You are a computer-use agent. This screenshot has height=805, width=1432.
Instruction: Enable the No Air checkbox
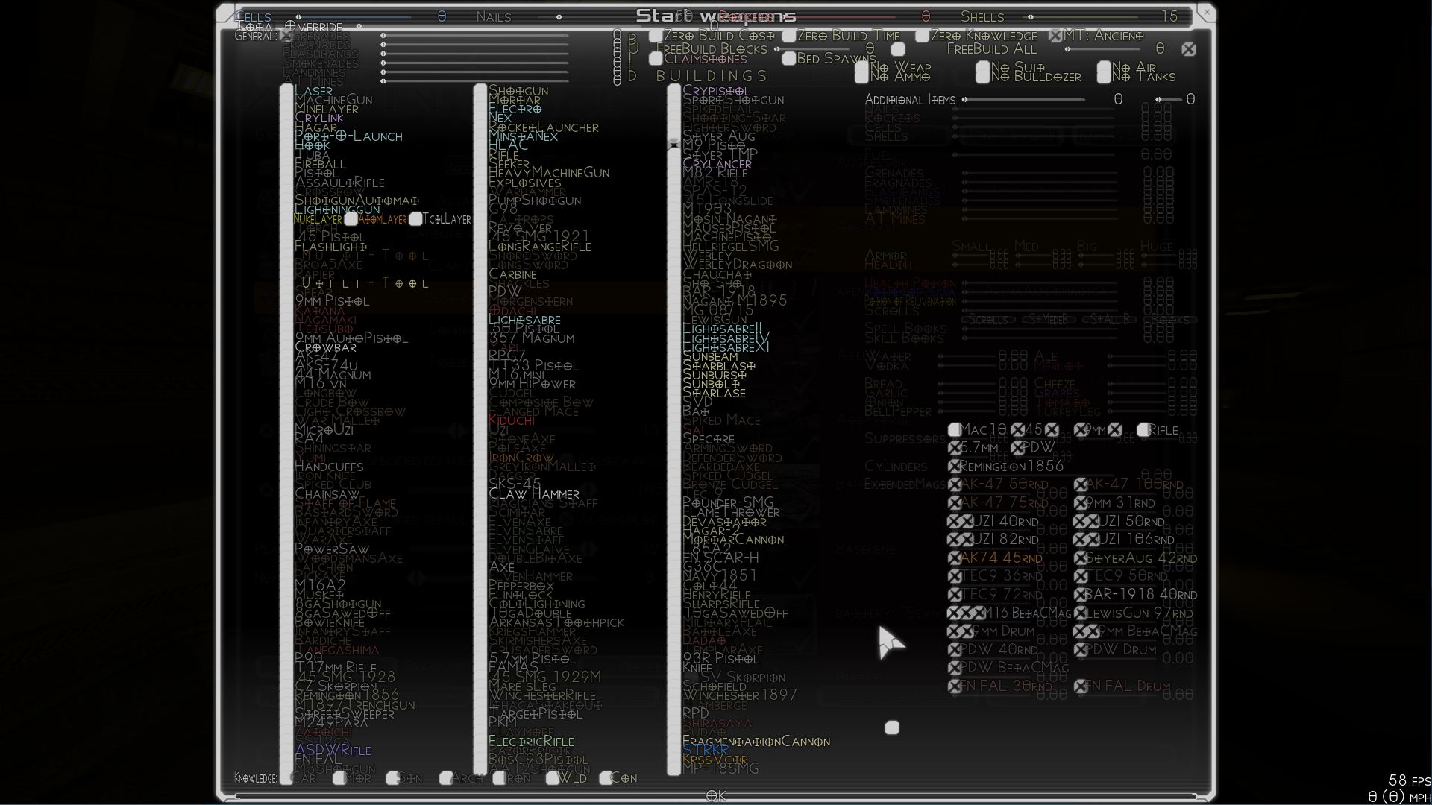coord(1105,68)
